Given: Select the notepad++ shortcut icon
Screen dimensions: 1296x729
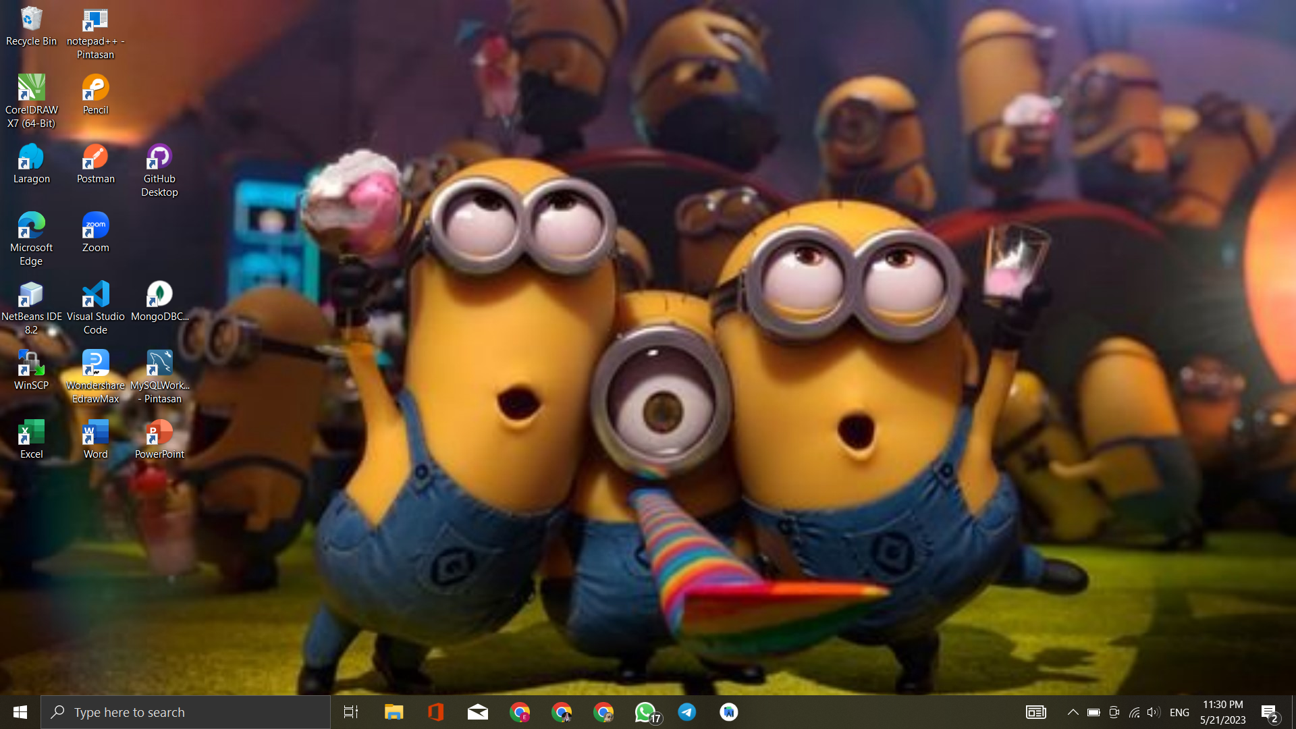Looking at the screenshot, I should [x=95, y=32].
